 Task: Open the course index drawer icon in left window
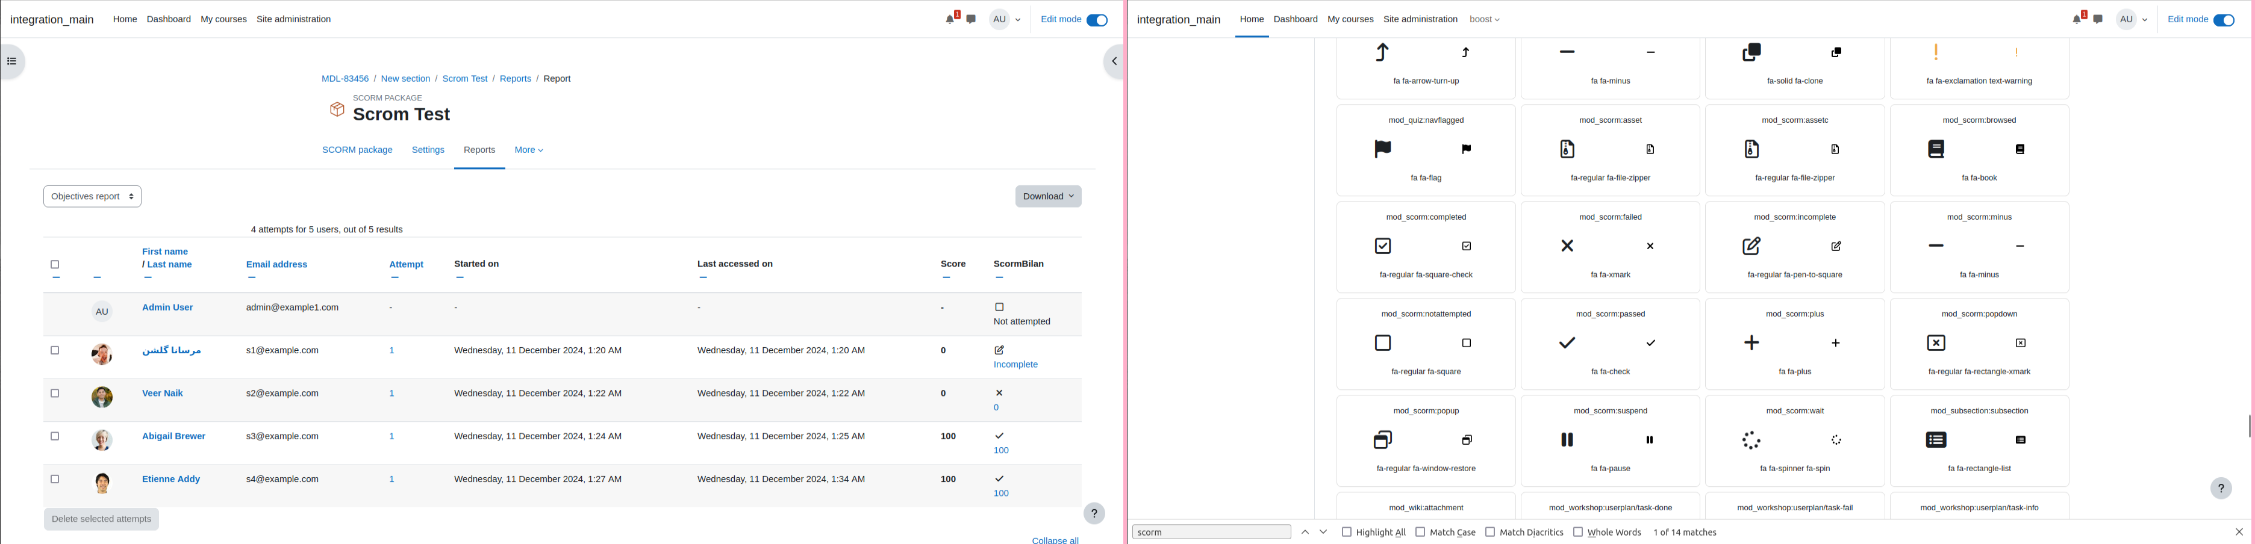[11, 61]
